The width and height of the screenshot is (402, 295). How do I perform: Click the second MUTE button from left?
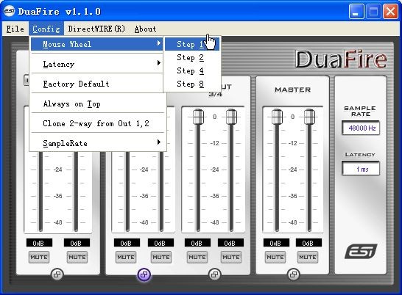(x=77, y=257)
